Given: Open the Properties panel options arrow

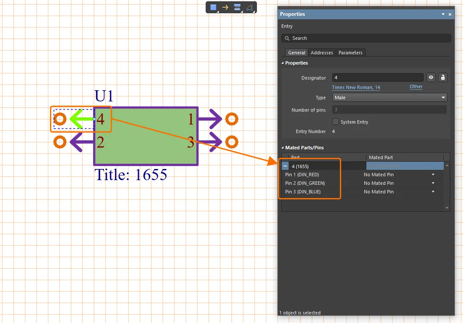Looking at the screenshot, I should click(443, 14).
